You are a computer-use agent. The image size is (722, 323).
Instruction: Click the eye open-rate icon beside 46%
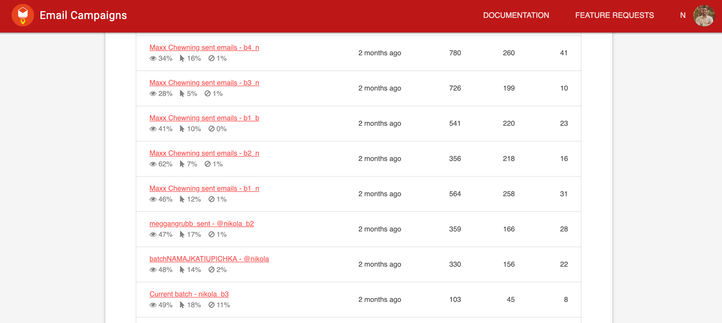153,199
